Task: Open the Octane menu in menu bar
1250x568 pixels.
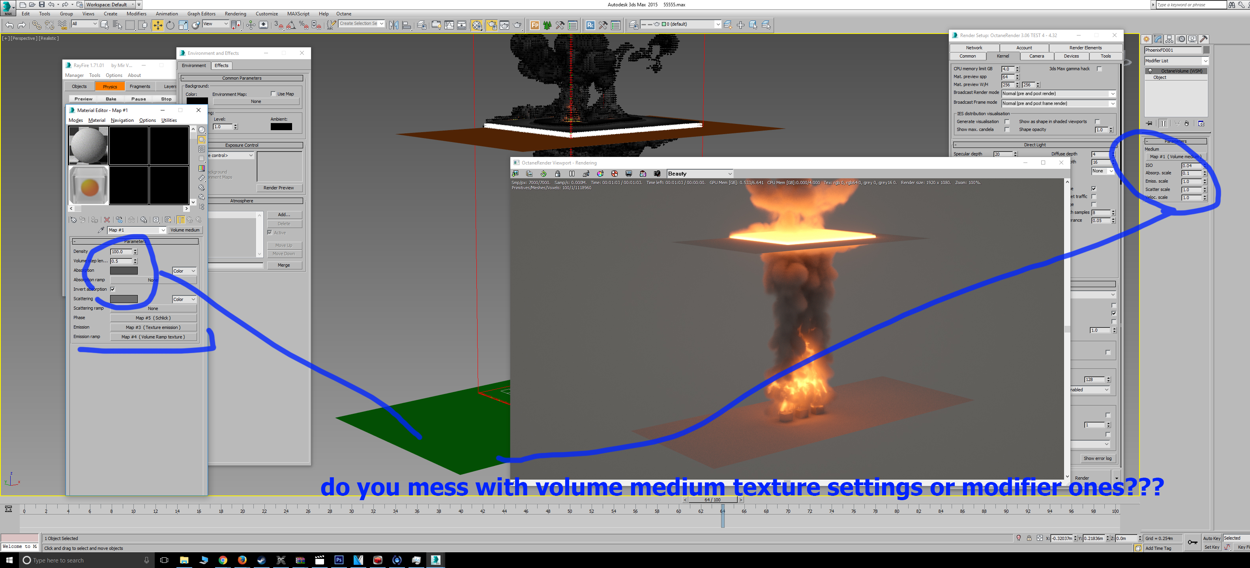Action: tap(343, 13)
